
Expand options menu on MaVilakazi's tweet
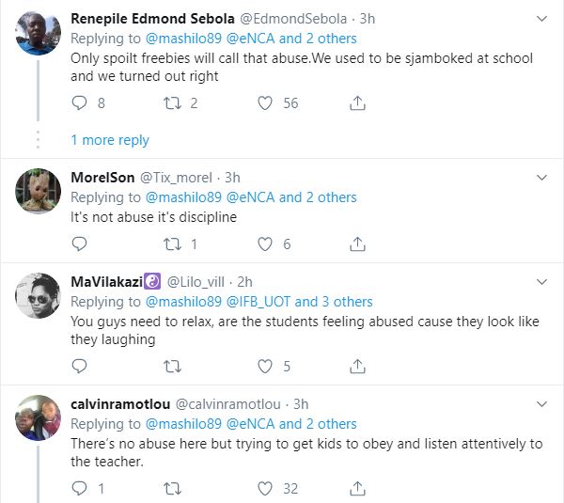pyautogui.click(x=540, y=281)
